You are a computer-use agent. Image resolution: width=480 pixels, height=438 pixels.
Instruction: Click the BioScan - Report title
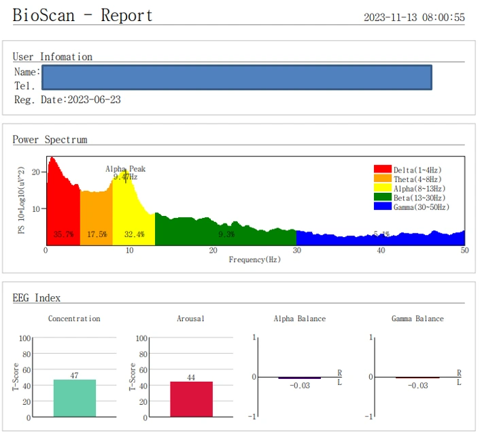[x=82, y=15]
